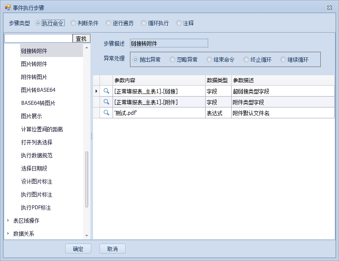Click the 参数内容 column header
339x261 pixels.
(x=159, y=80)
